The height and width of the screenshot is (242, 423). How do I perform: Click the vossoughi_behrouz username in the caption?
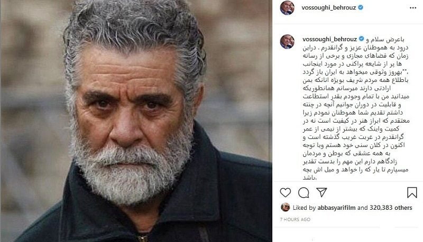329,39
